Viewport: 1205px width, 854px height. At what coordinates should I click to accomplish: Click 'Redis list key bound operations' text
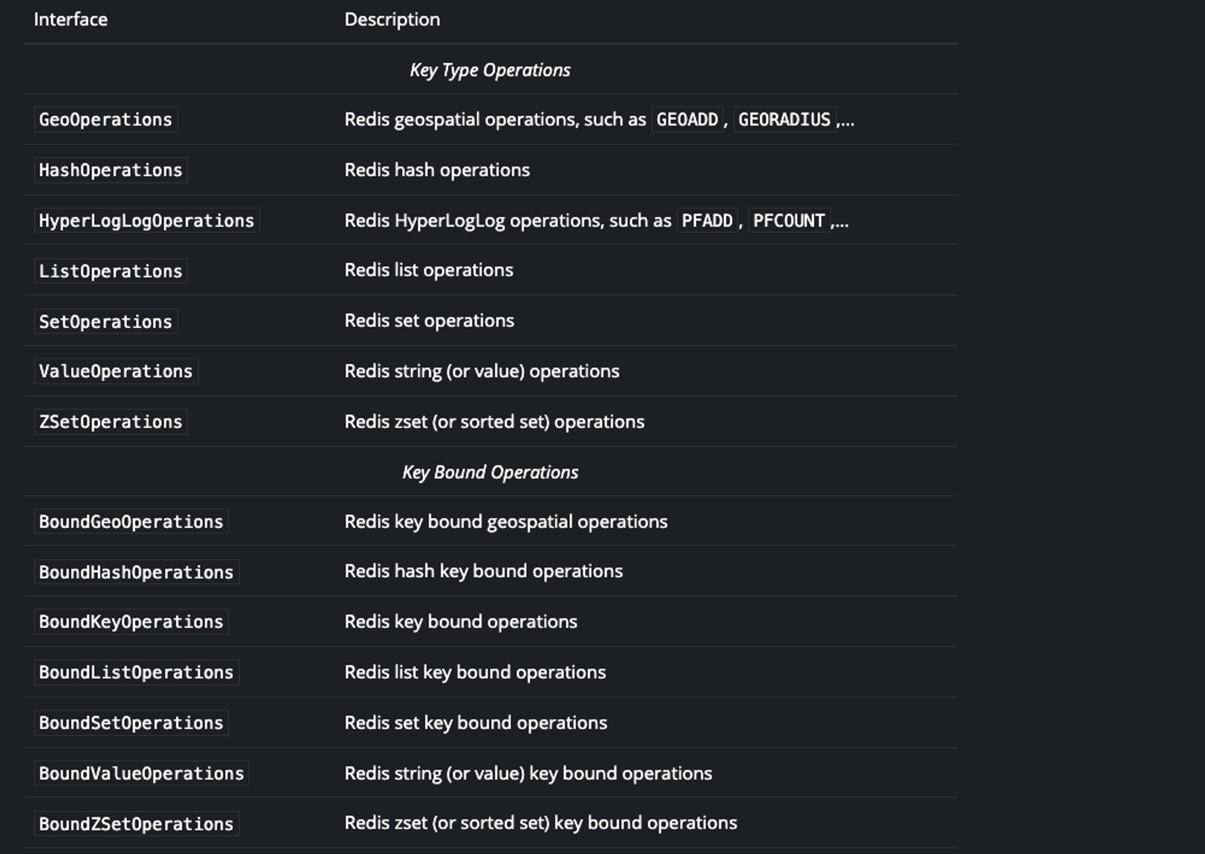point(475,673)
